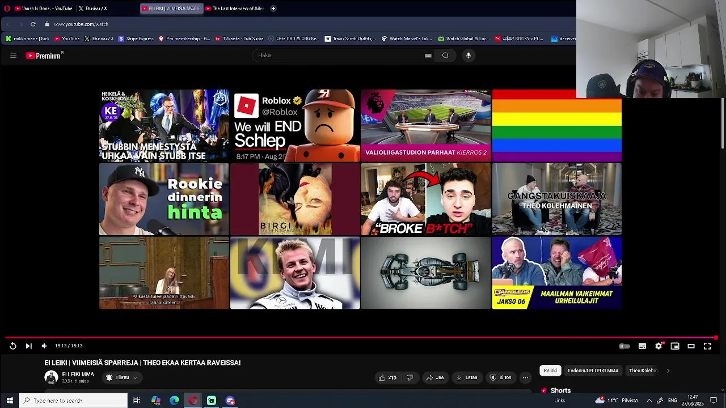Enter fullscreen mode
The height and width of the screenshot is (408, 726).
tap(707, 346)
